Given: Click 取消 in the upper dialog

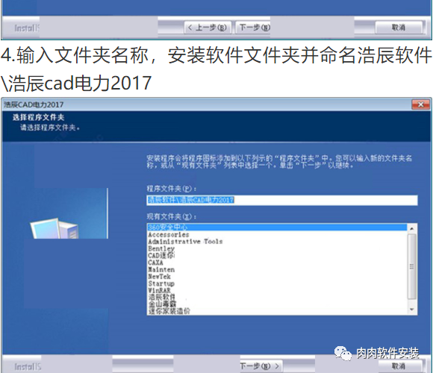Looking at the screenshot, I should coord(399,28).
